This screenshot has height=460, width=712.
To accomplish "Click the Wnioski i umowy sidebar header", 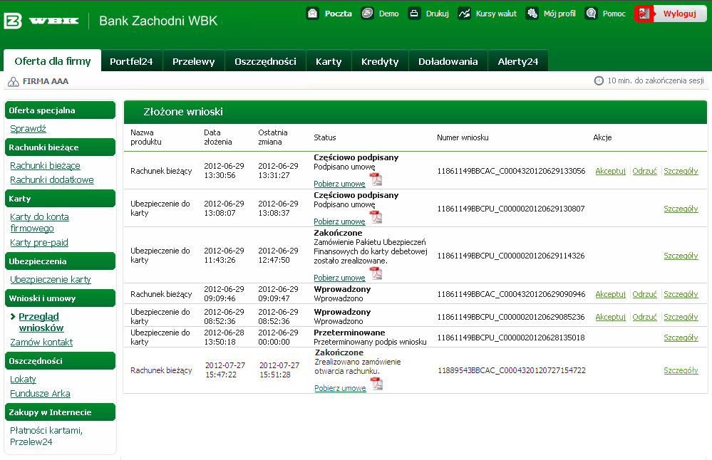I will (x=60, y=298).
